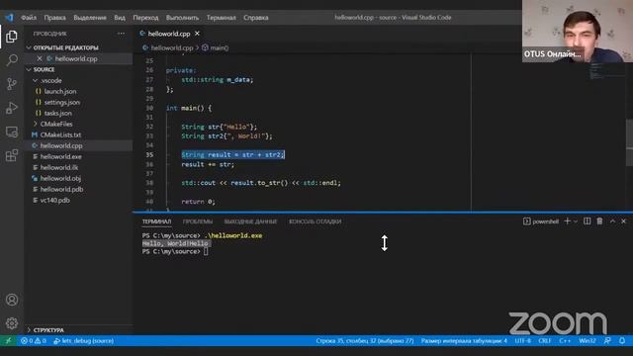Kill terminal with trash icon
This screenshot has width=633, height=356.
point(600,222)
